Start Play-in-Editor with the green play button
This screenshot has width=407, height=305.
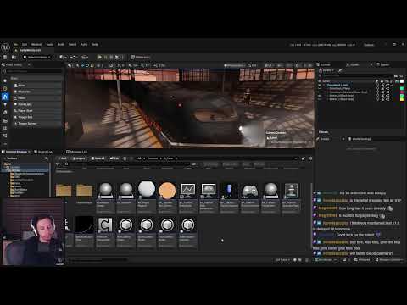click(x=100, y=57)
